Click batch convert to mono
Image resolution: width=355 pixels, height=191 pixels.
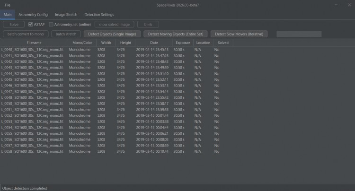tap(25, 34)
